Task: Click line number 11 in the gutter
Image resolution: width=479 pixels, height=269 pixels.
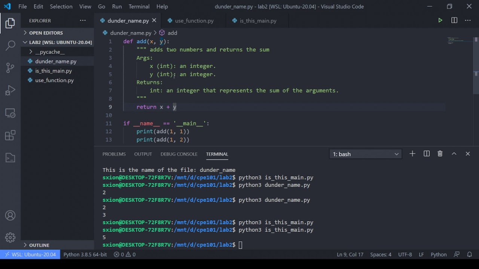Action: coord(109,123)
